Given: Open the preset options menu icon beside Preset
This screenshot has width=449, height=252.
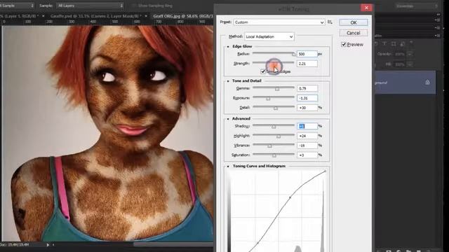Looking at the screenshot, I should pyautogui.click(x=330, y=22).
